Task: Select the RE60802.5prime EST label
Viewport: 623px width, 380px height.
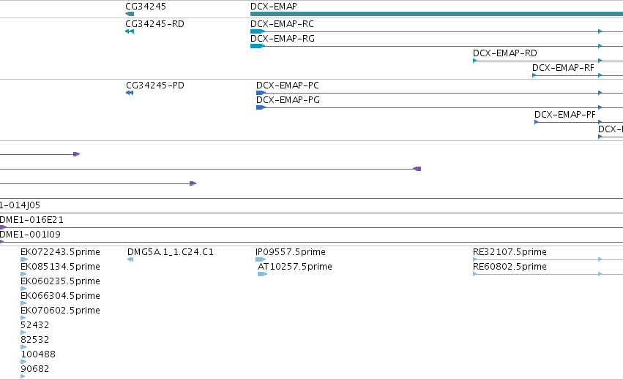Action: click(x=510, y=267)
